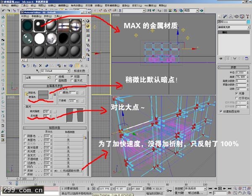Enable the 凹凸 bump map checkbox
This screenshot has width=252, height=196.
[25, 167]
